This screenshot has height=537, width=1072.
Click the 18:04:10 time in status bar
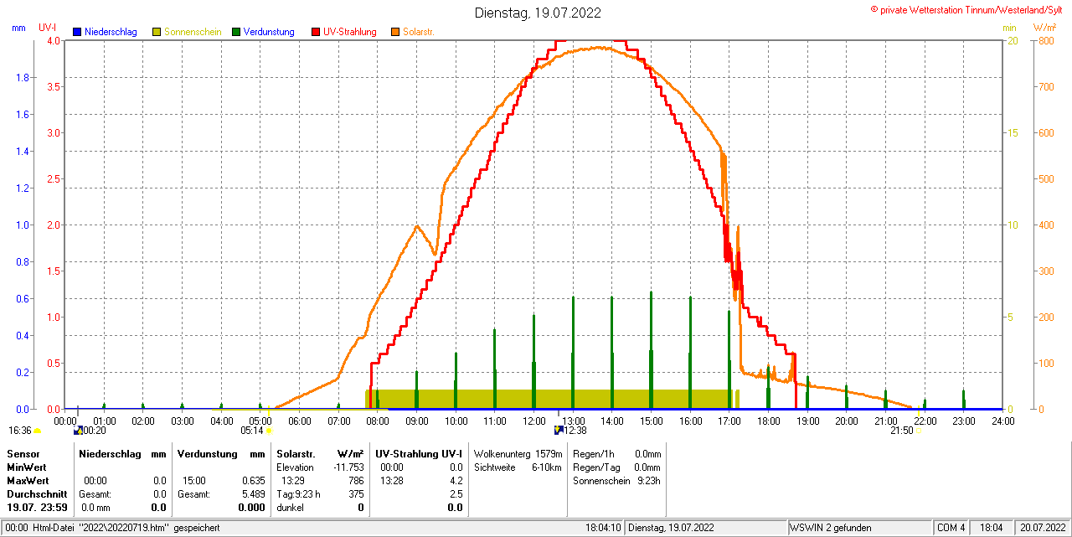[603, 528]
